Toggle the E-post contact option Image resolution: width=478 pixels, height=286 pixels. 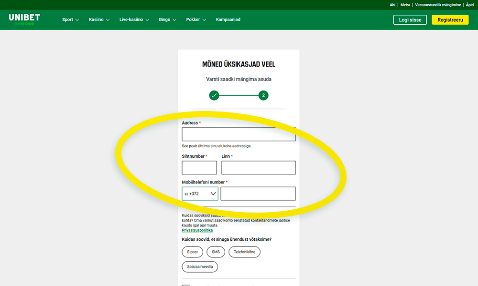point(192,252)
